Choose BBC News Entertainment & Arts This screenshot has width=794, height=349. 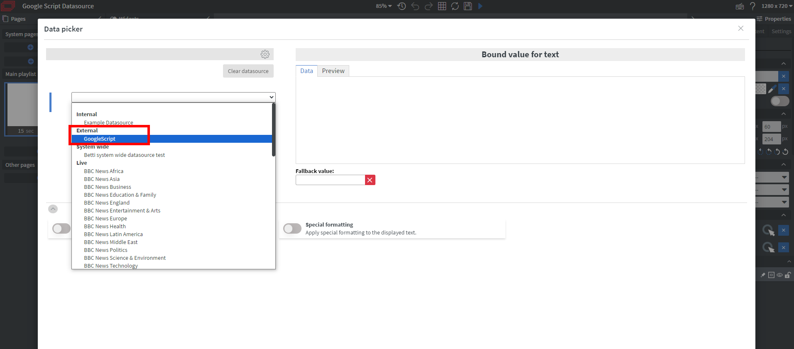click(122, 210)
